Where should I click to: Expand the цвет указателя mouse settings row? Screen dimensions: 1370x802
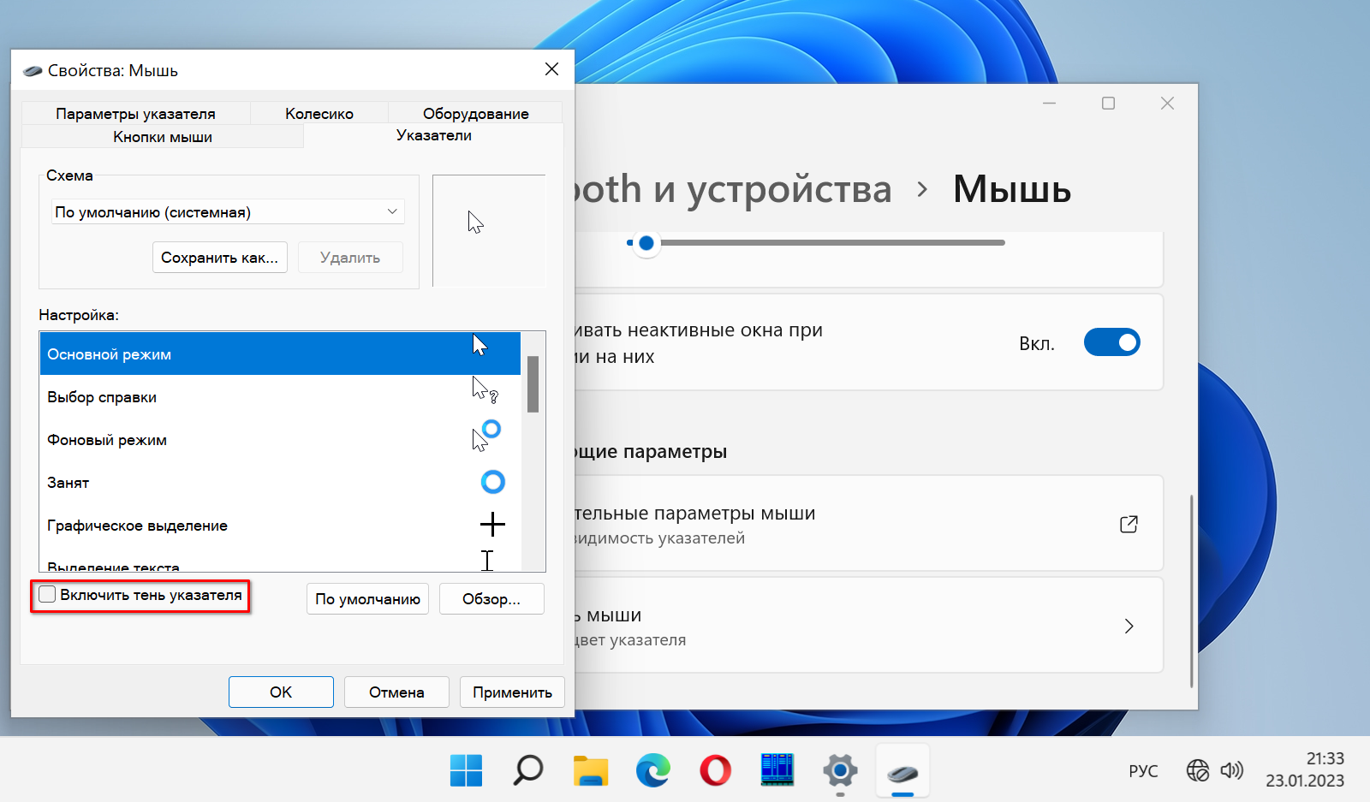click(1129, 626)
